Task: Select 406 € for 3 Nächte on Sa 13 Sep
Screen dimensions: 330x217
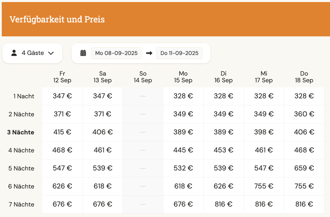Action: click(x=103, y=132)
